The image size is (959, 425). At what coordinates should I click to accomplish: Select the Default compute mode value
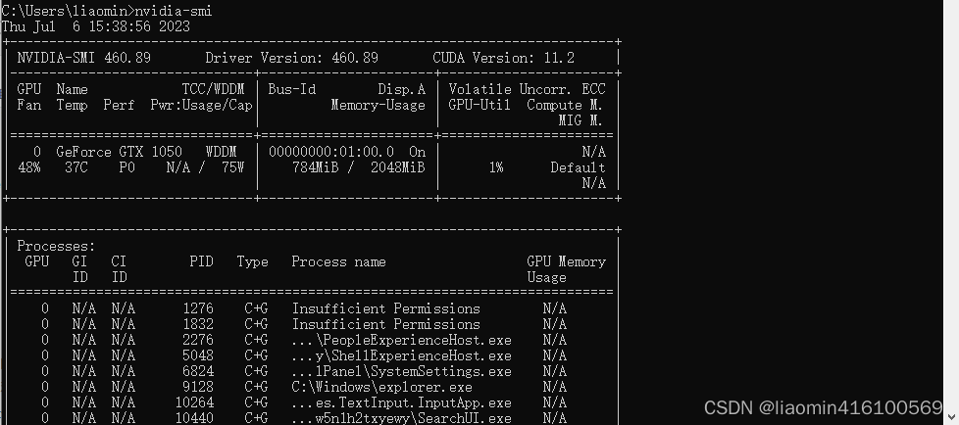coord(578,167)
